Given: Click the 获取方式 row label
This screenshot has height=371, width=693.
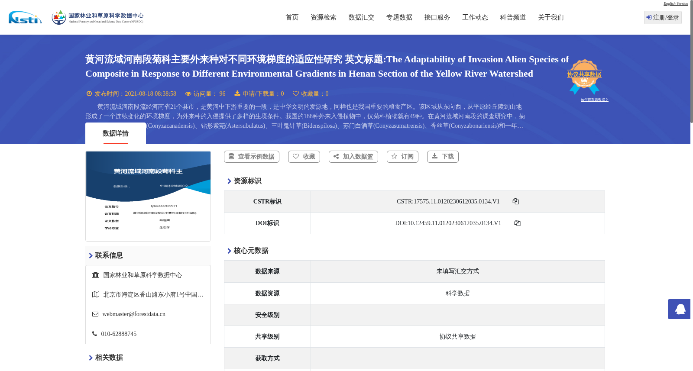Looking at the screenshot, I should [267, 358].
